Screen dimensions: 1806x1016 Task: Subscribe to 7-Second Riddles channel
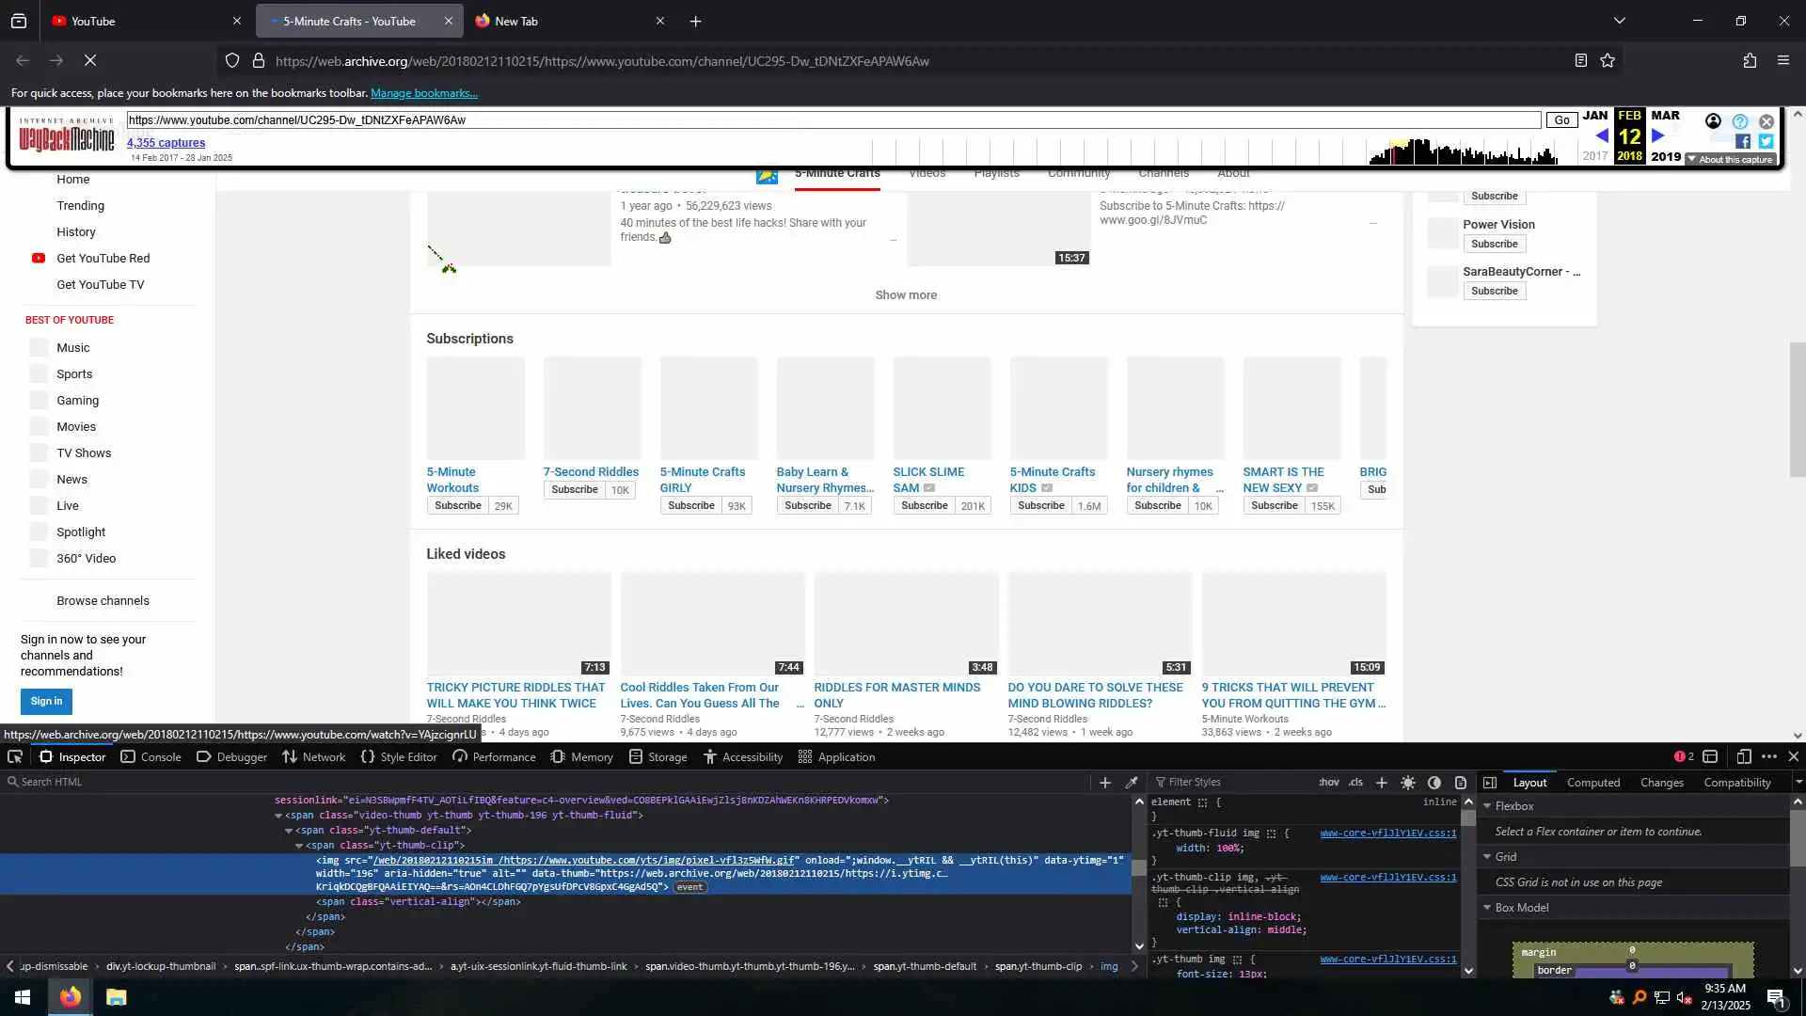coord(574,490)
